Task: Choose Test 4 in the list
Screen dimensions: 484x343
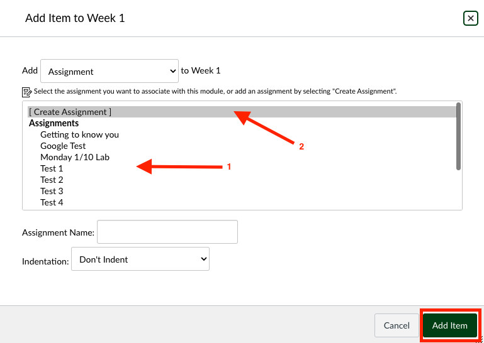Action: tap(52, 202)
